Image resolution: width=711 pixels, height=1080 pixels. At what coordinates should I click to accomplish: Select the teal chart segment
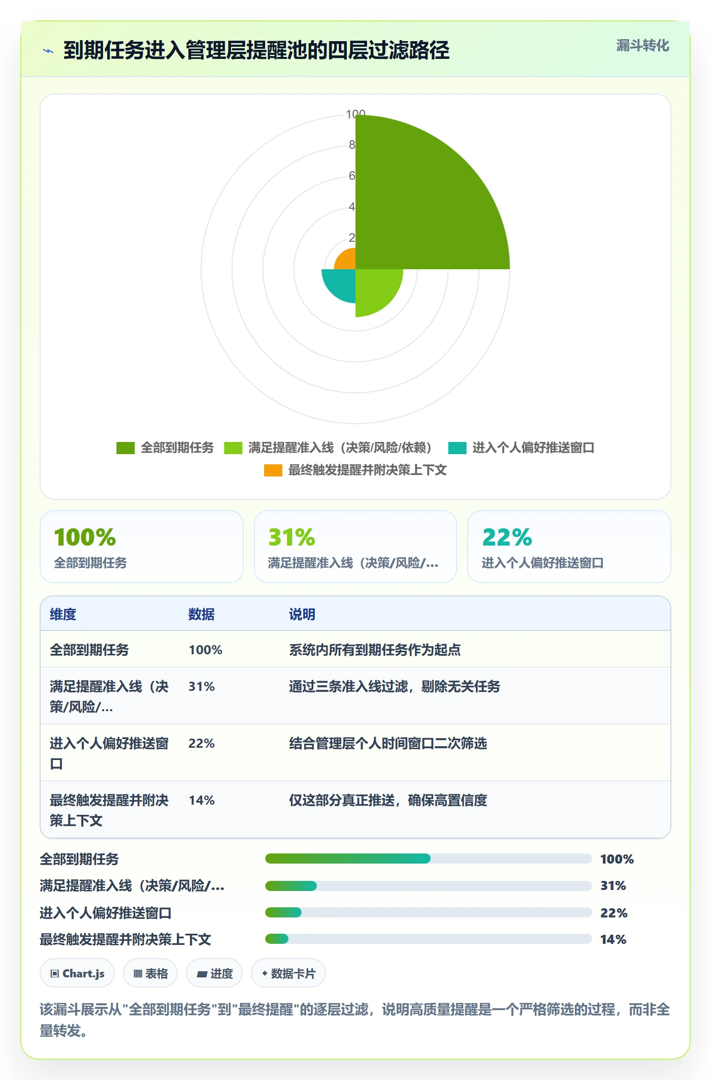pos(341,283)
